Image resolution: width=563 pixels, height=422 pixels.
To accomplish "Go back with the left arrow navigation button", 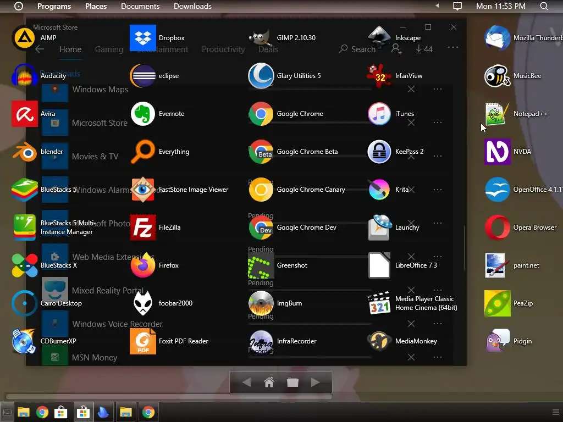I will pyautogui.click(x=247, y=382).
